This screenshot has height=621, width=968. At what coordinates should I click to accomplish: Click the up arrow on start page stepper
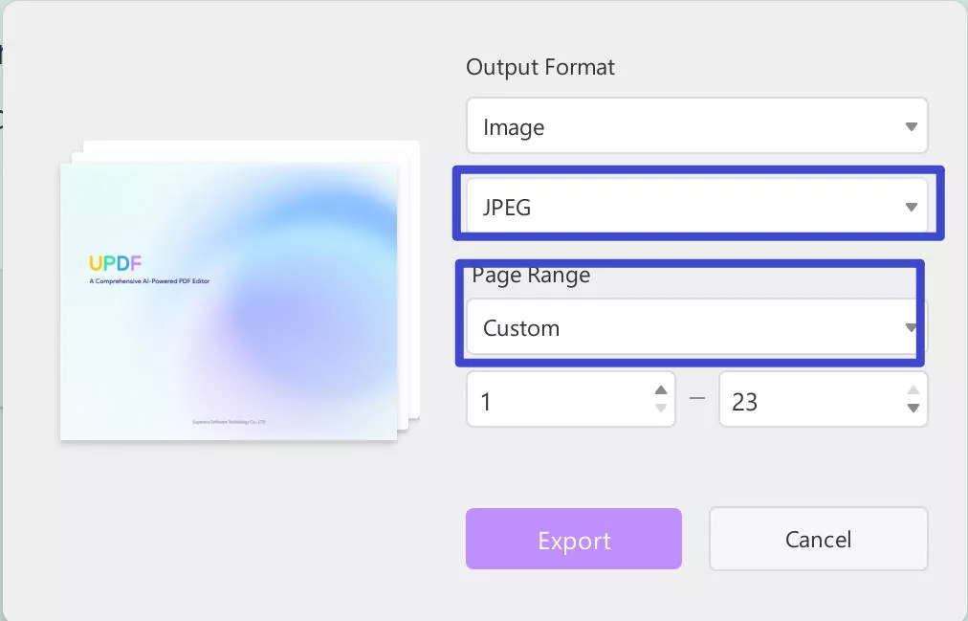click(x=661, y=389)
